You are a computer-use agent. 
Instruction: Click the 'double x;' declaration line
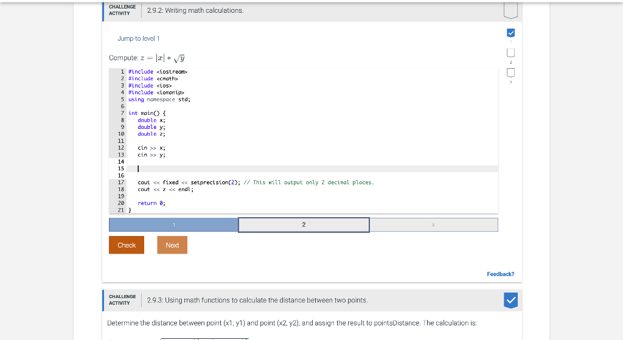point(151,120)
